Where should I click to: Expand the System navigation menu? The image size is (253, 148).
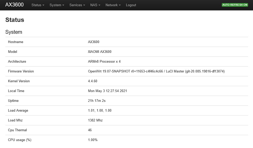pos(57,5)
